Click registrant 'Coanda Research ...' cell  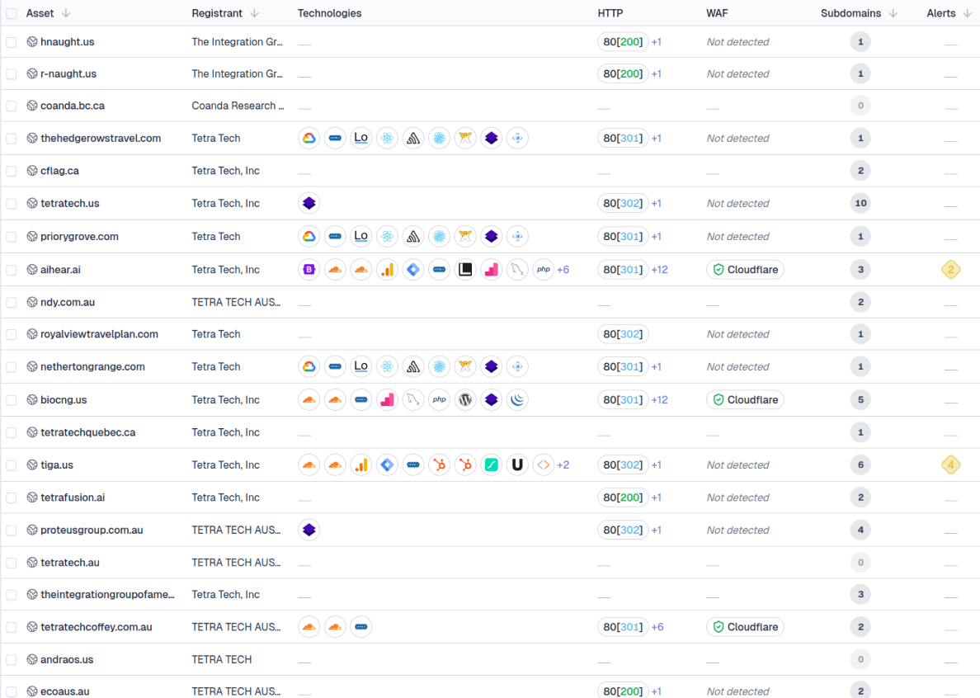click(238, 106)
